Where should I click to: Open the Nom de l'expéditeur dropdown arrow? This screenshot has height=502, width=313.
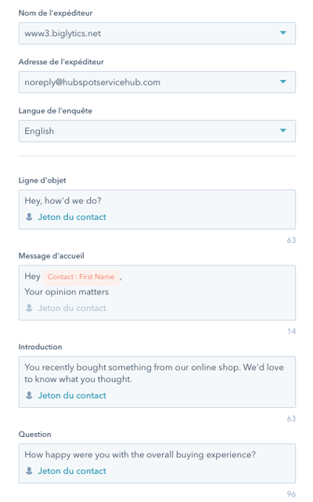click(283, 33)
